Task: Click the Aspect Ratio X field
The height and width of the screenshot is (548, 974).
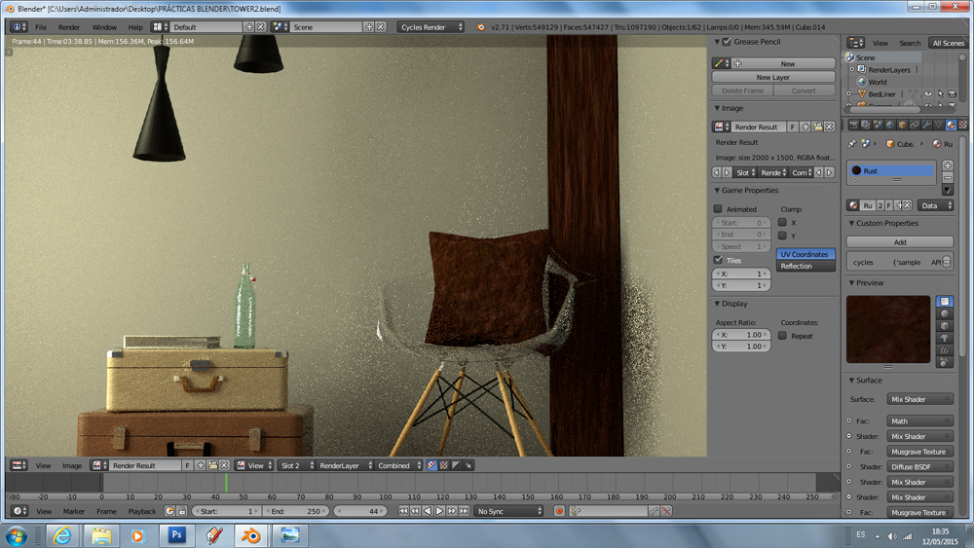Action: 741,335
